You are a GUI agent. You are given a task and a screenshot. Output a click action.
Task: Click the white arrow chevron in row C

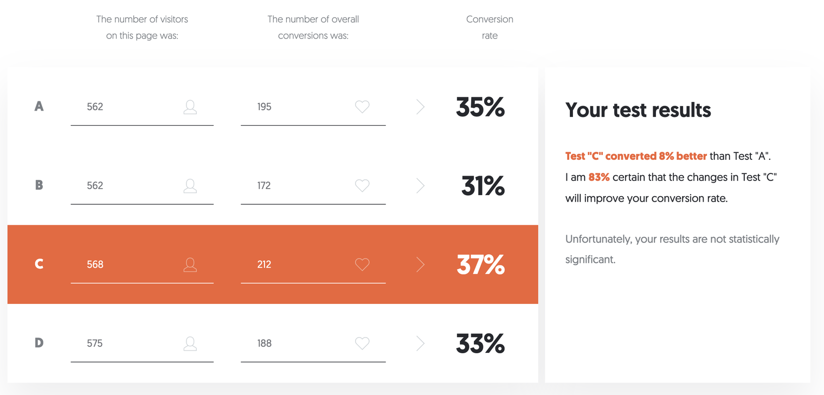coord(420,264)
